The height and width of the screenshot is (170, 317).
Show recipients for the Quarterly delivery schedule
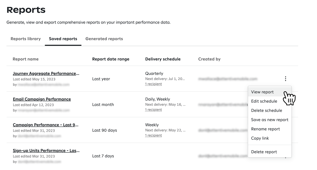pyautogui.click(x=153, y=84)
